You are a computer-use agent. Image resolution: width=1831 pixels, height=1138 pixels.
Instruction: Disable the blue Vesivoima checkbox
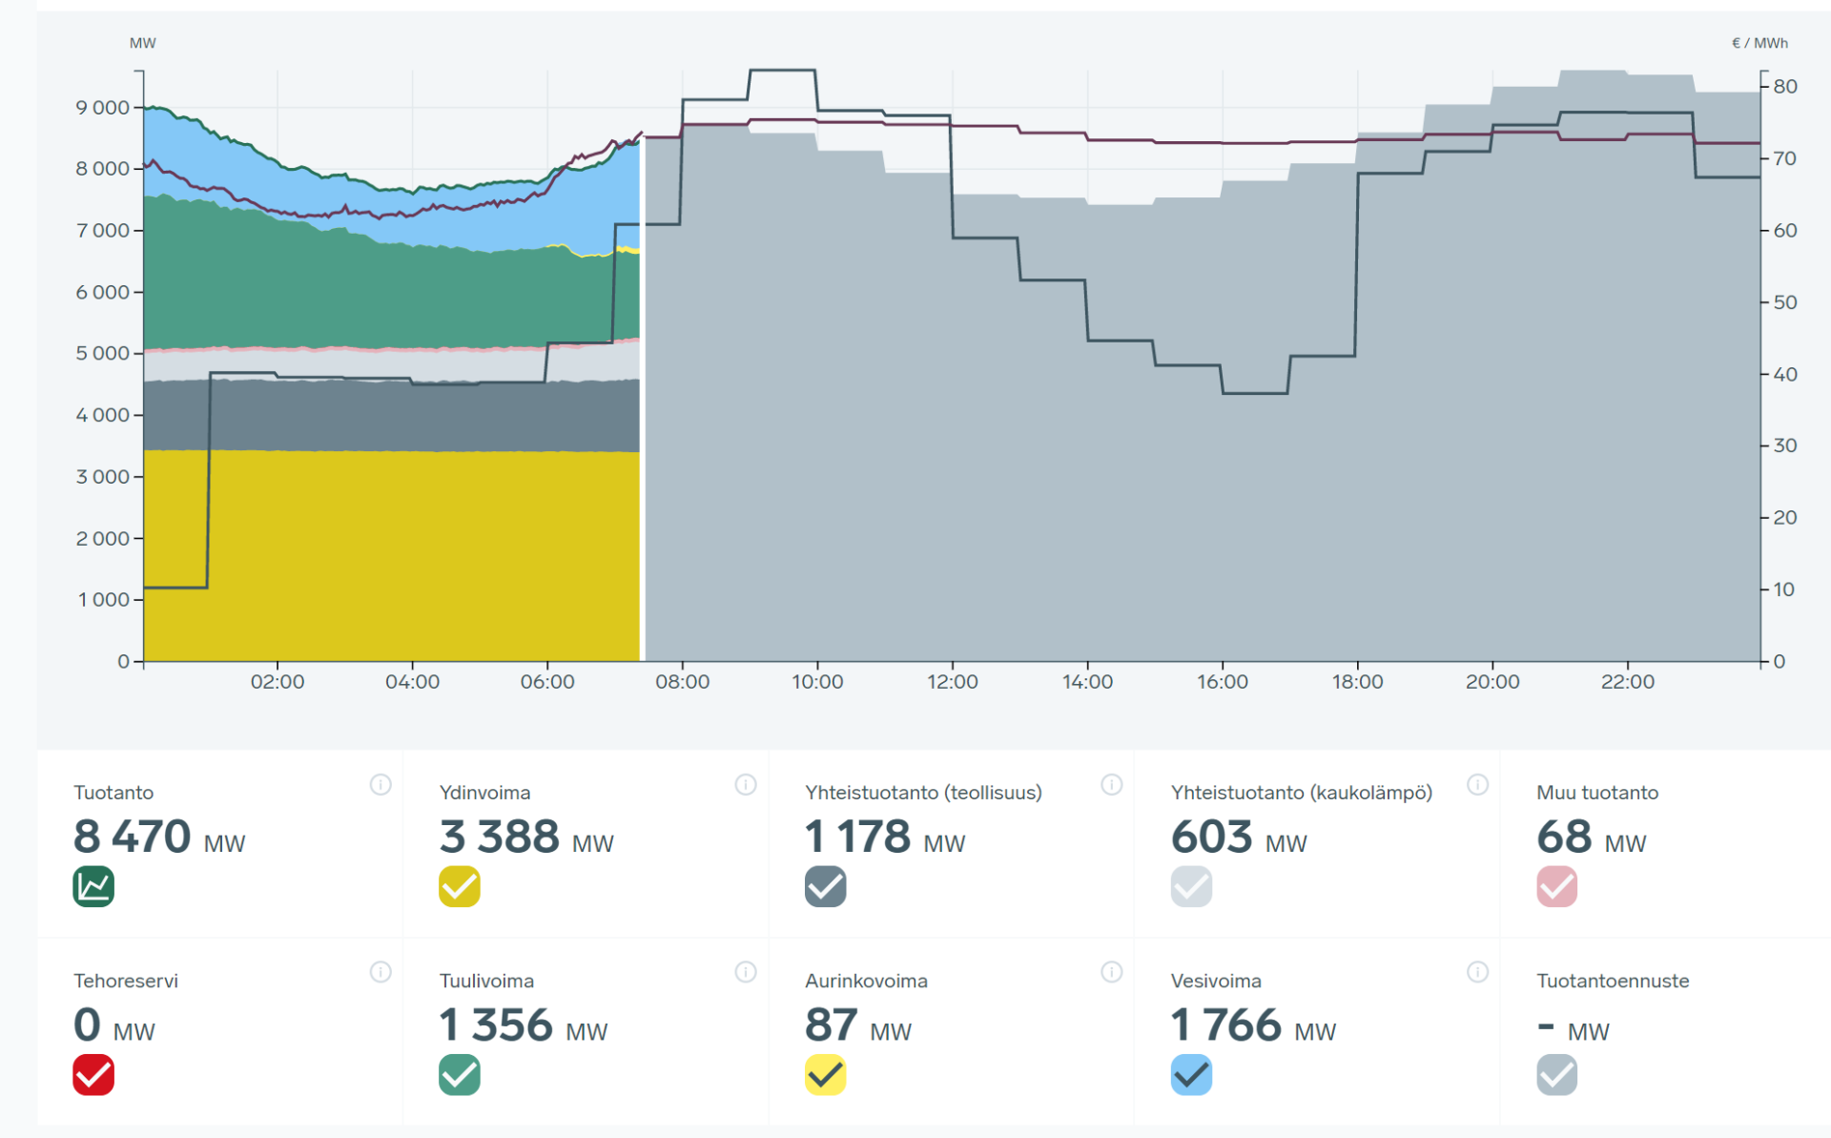click(x=1191, y=1075)
